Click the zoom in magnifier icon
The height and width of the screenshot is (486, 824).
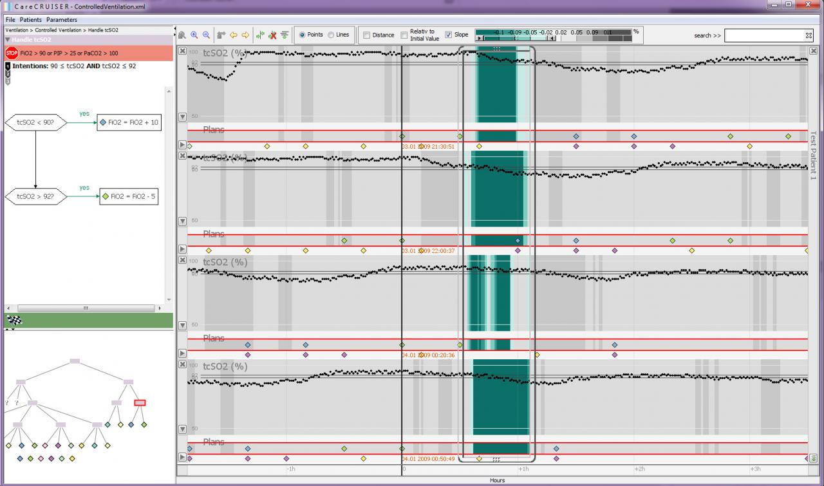click(x=194, y=35)
